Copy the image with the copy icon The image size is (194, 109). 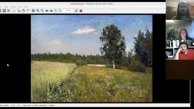point(19,11)
